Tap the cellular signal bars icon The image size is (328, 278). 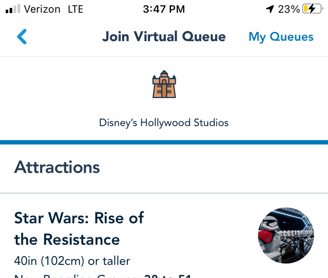pos(13,9)
